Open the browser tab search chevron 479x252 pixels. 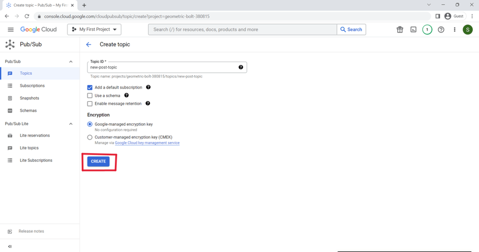pyautogui.click(x=429, y=5)
